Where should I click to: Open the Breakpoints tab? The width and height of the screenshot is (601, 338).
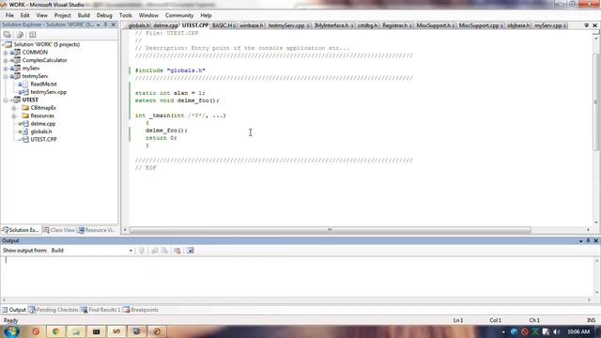tap(141, 310)
